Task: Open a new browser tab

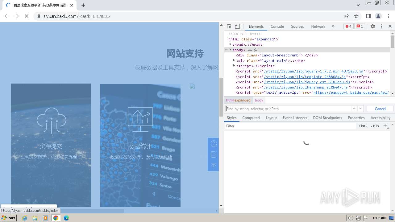Action: [83, 5]
